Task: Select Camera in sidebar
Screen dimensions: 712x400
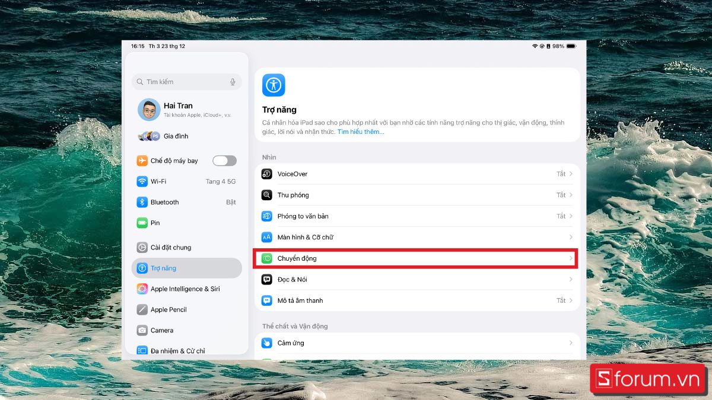Action: 187,331
